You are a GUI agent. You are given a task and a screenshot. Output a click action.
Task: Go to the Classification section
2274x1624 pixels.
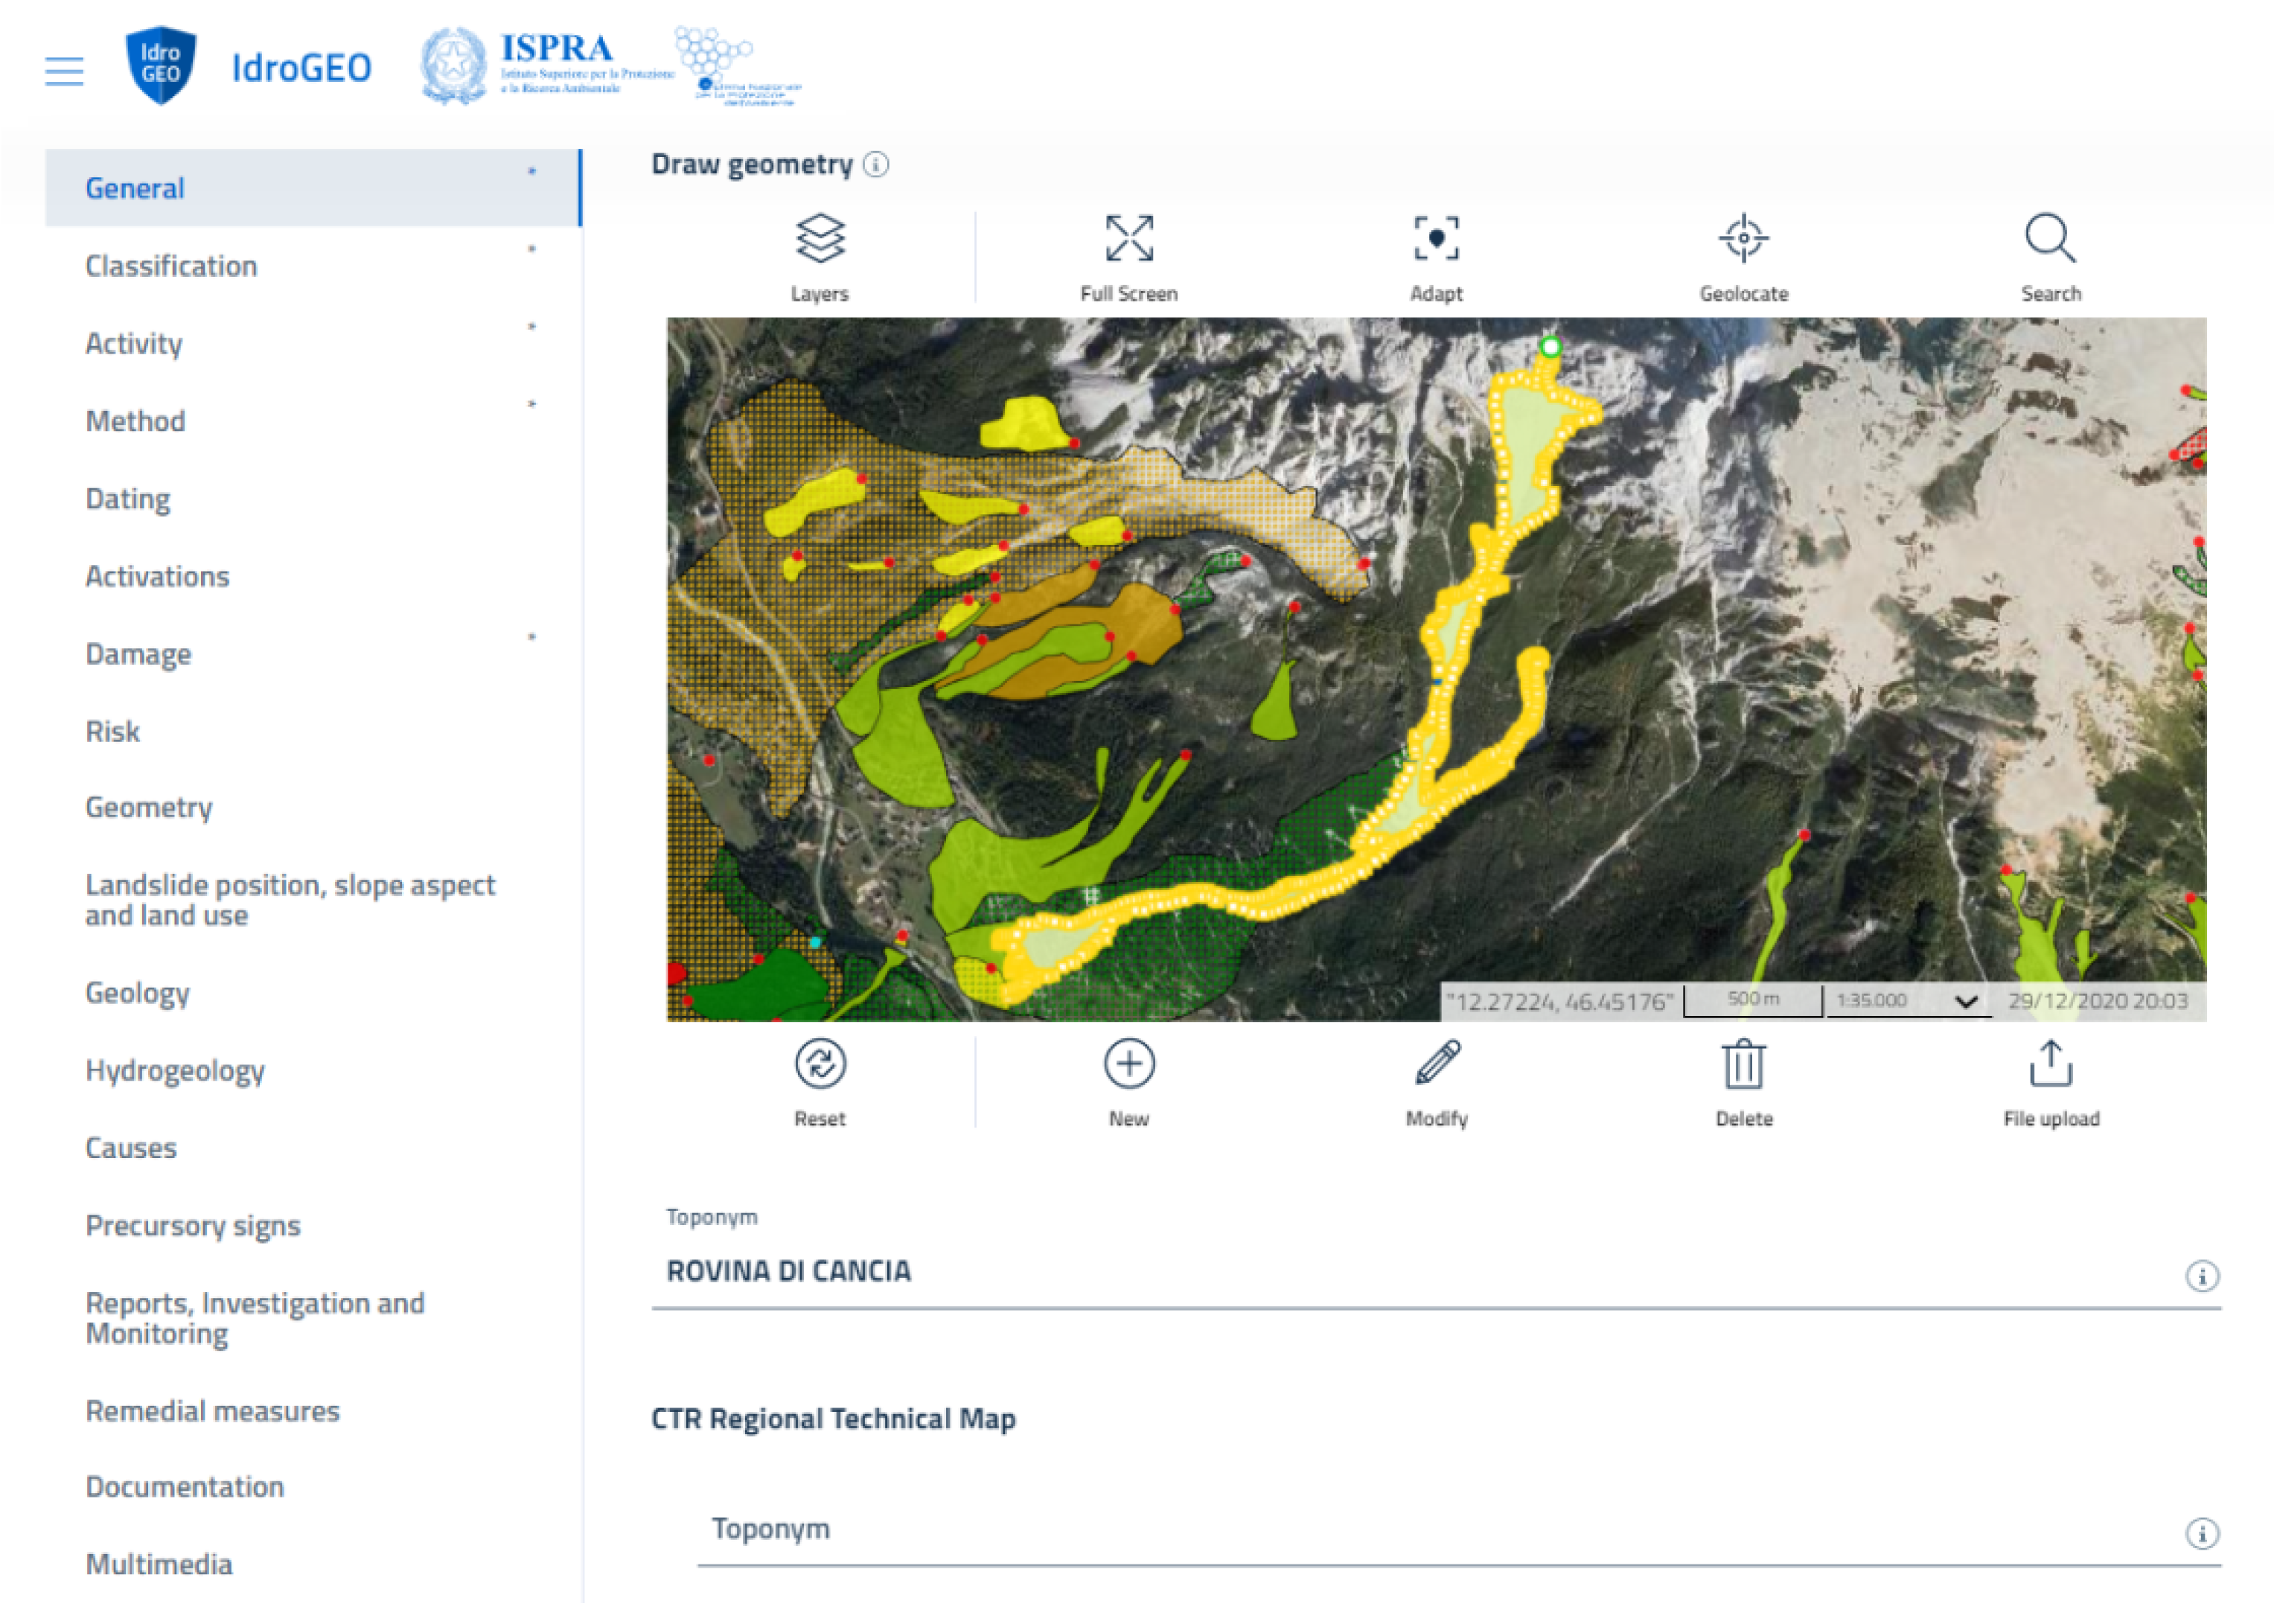[x=171, y=266]
